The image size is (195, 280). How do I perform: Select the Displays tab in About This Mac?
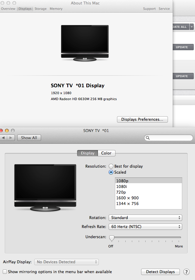pos(25,9)
